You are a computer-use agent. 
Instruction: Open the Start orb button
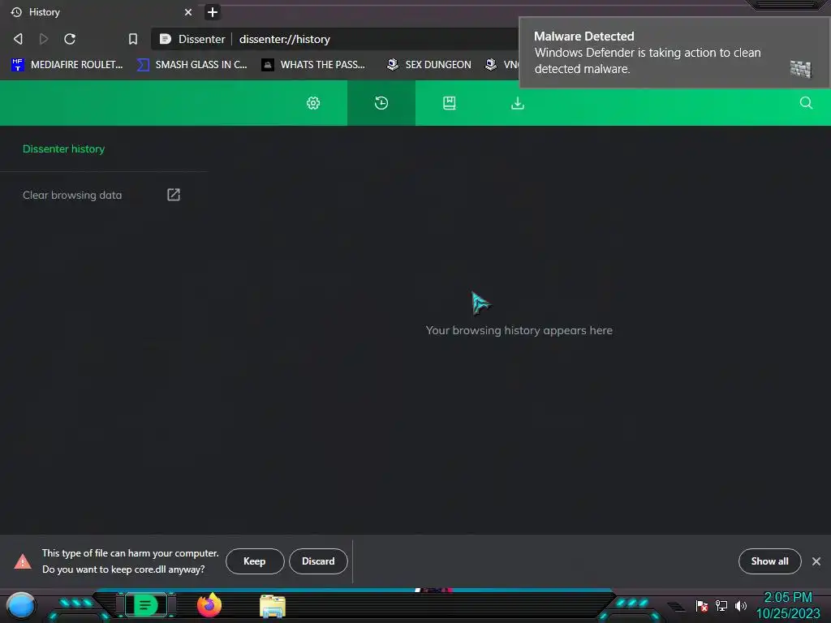20,605
